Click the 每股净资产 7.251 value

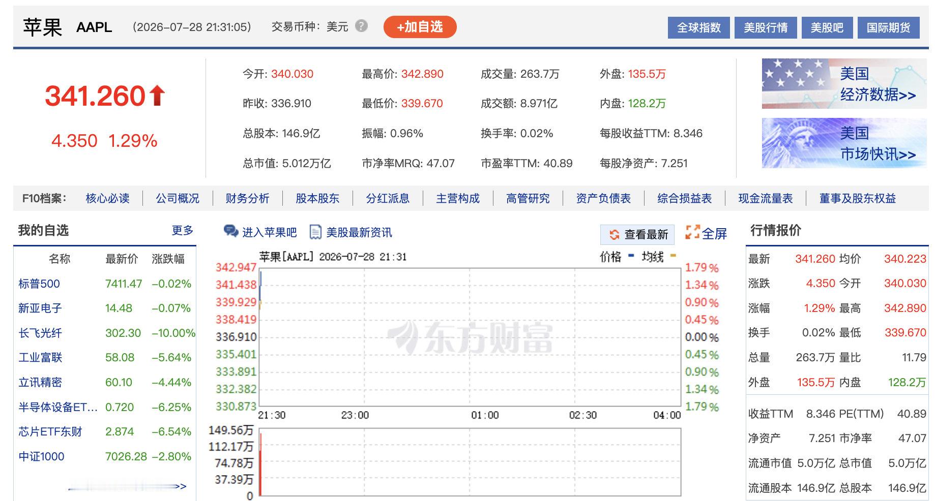(x=674, y=163)
